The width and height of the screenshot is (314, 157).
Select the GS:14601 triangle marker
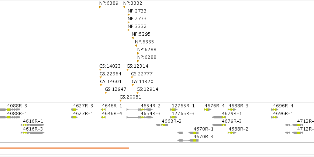tap(101, 85)
